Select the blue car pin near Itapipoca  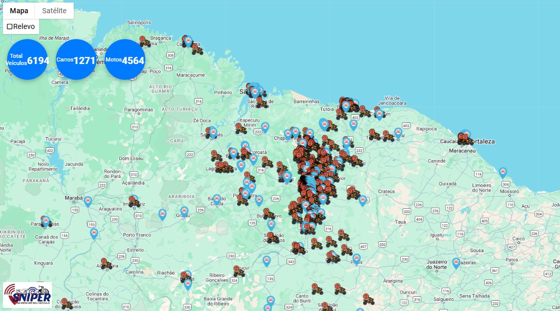coord(398,132)
